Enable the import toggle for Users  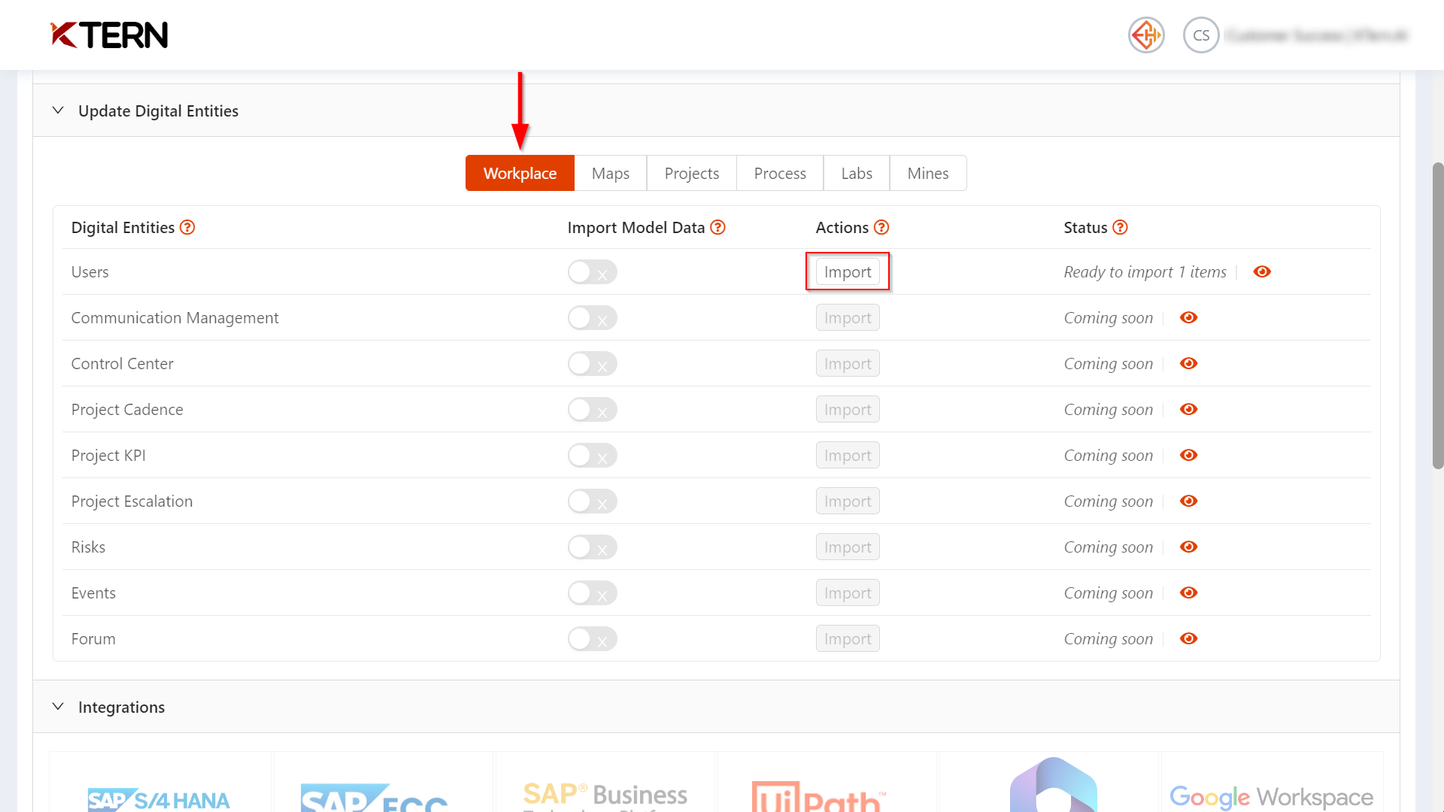tap(592, 271)
